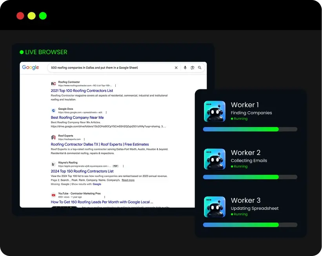Viewport: 322px width, 256px height.
Task: Click Collecting Emails status text
Action: point(249,160)
